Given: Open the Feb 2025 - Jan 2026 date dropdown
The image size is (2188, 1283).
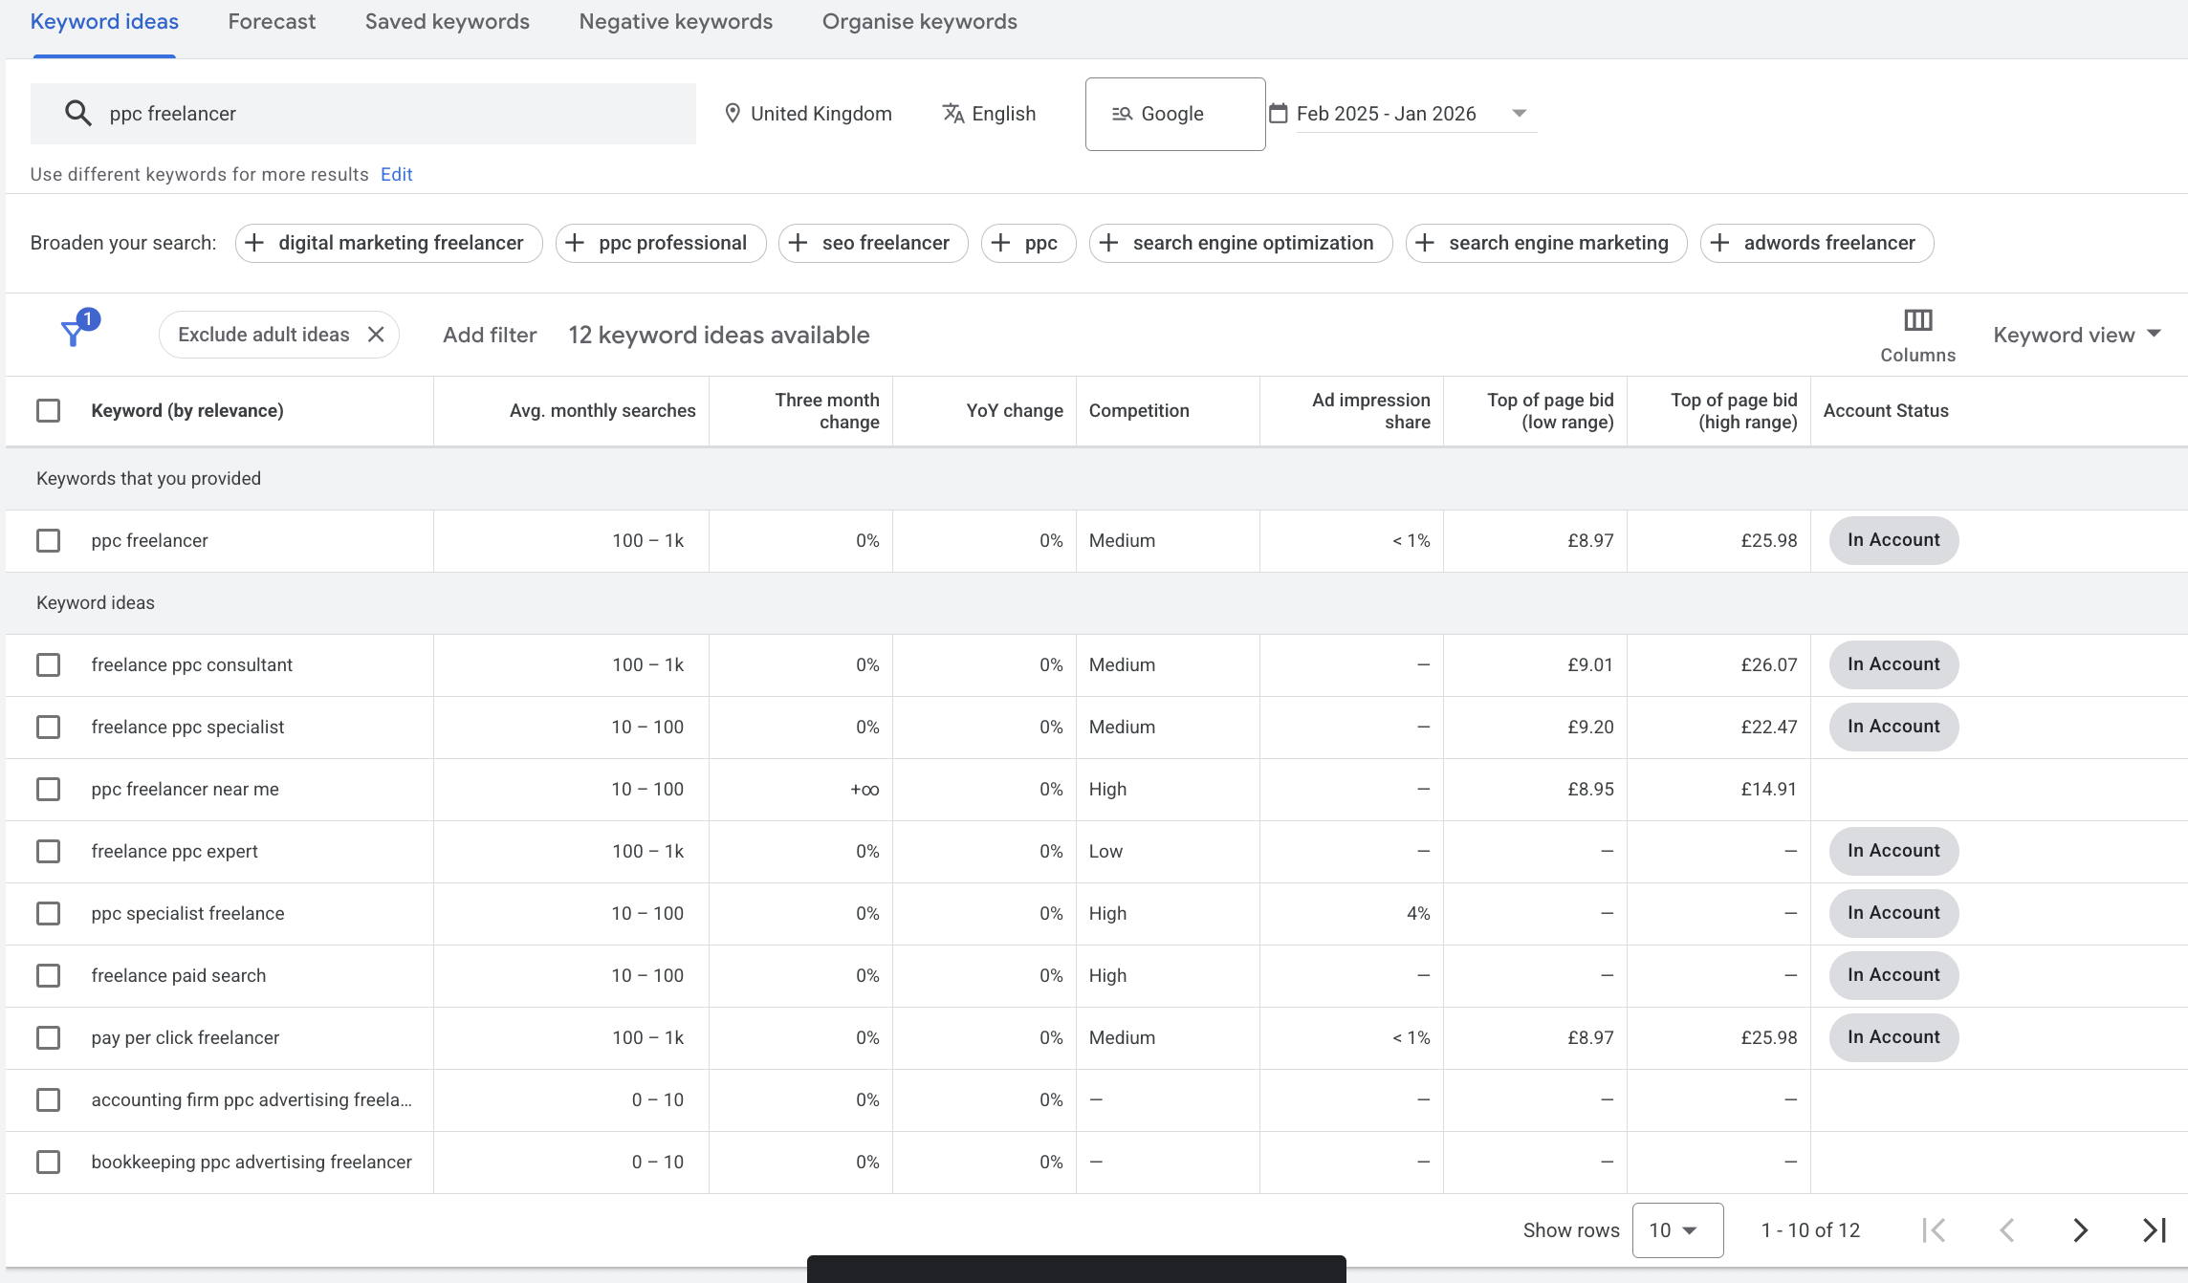Looking at the screenshot, I should click(1520, 113).
